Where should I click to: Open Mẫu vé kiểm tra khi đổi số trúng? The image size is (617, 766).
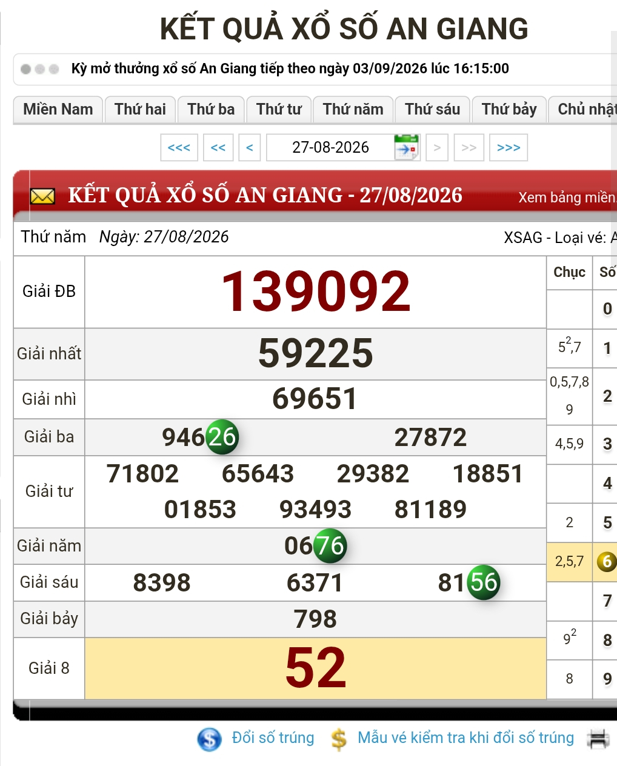(465, 738)
